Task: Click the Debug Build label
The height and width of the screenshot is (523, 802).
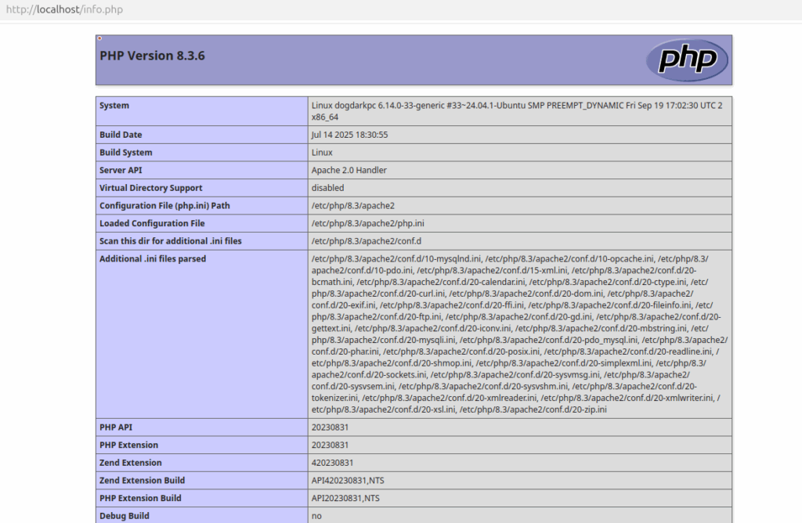Action: click(124, 516)
